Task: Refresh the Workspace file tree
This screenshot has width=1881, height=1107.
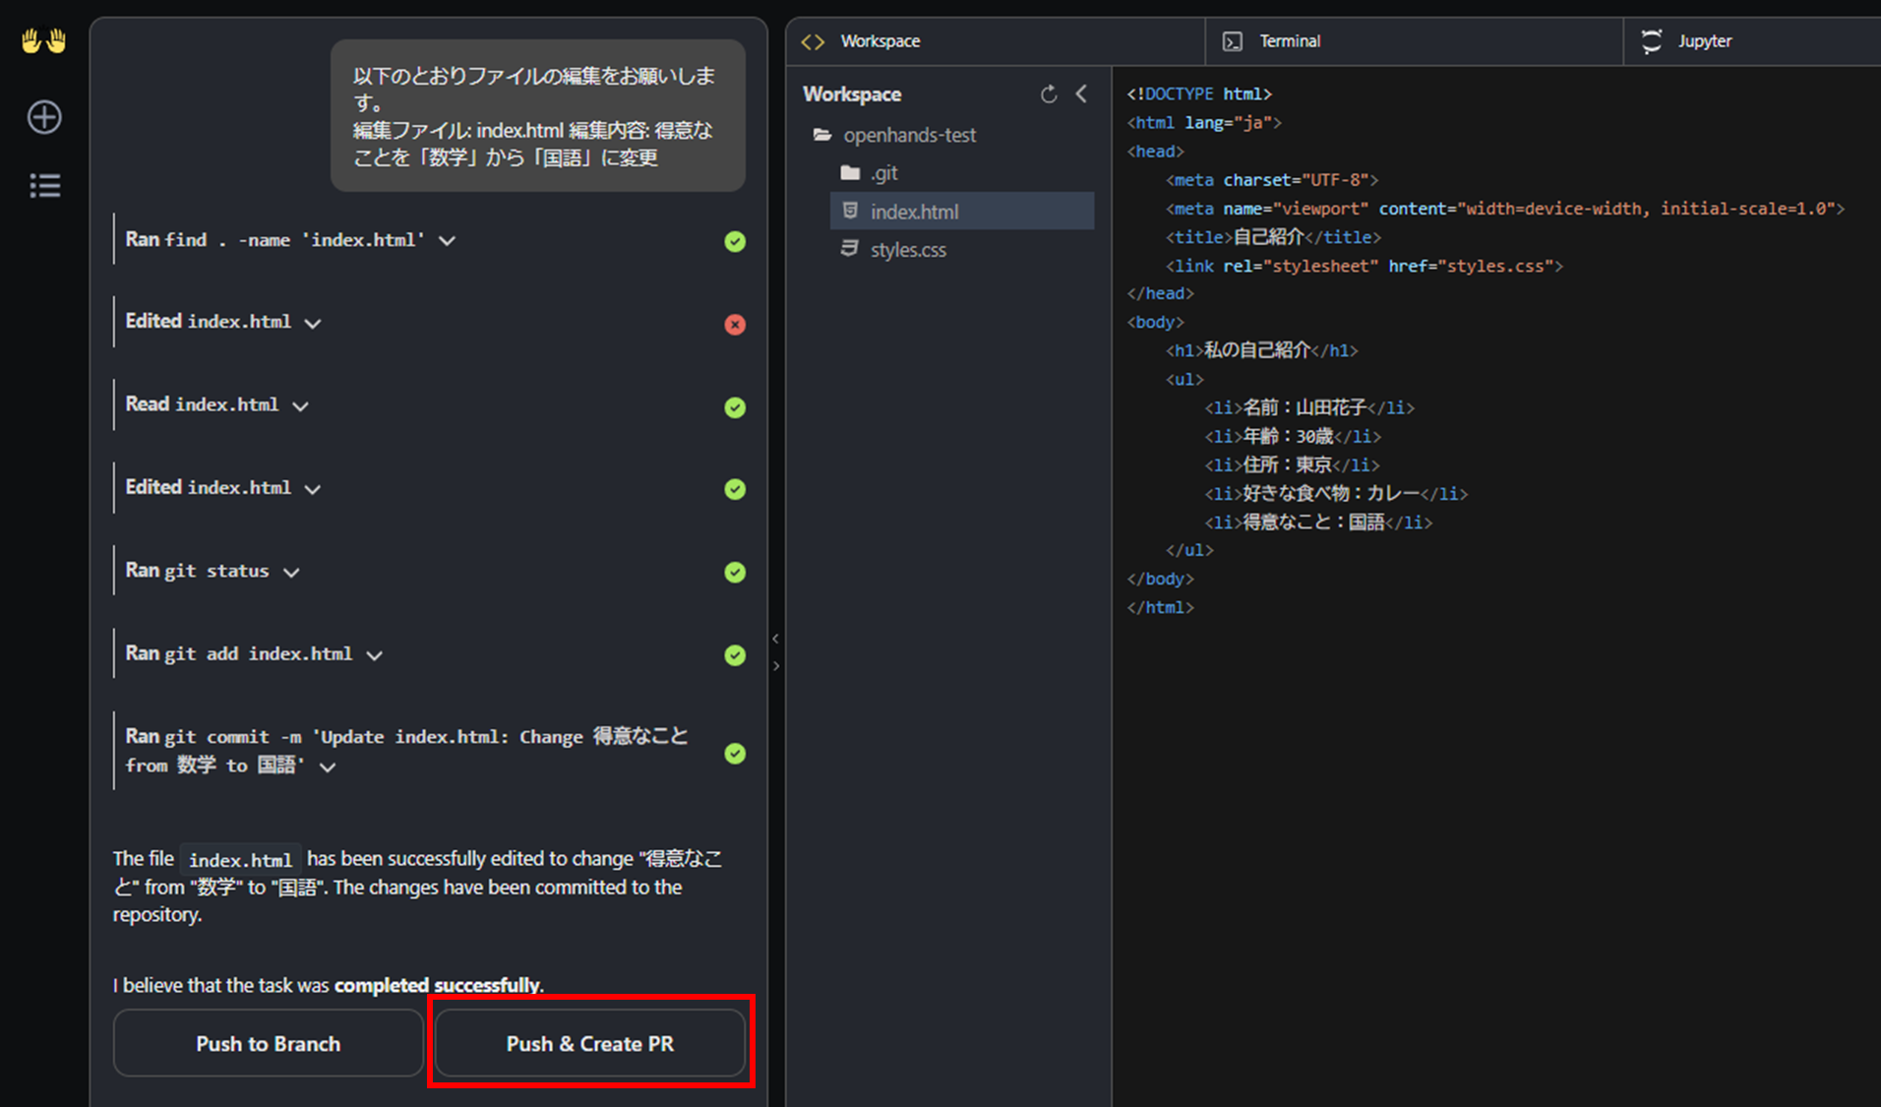Action: (x=1049, y=94)
